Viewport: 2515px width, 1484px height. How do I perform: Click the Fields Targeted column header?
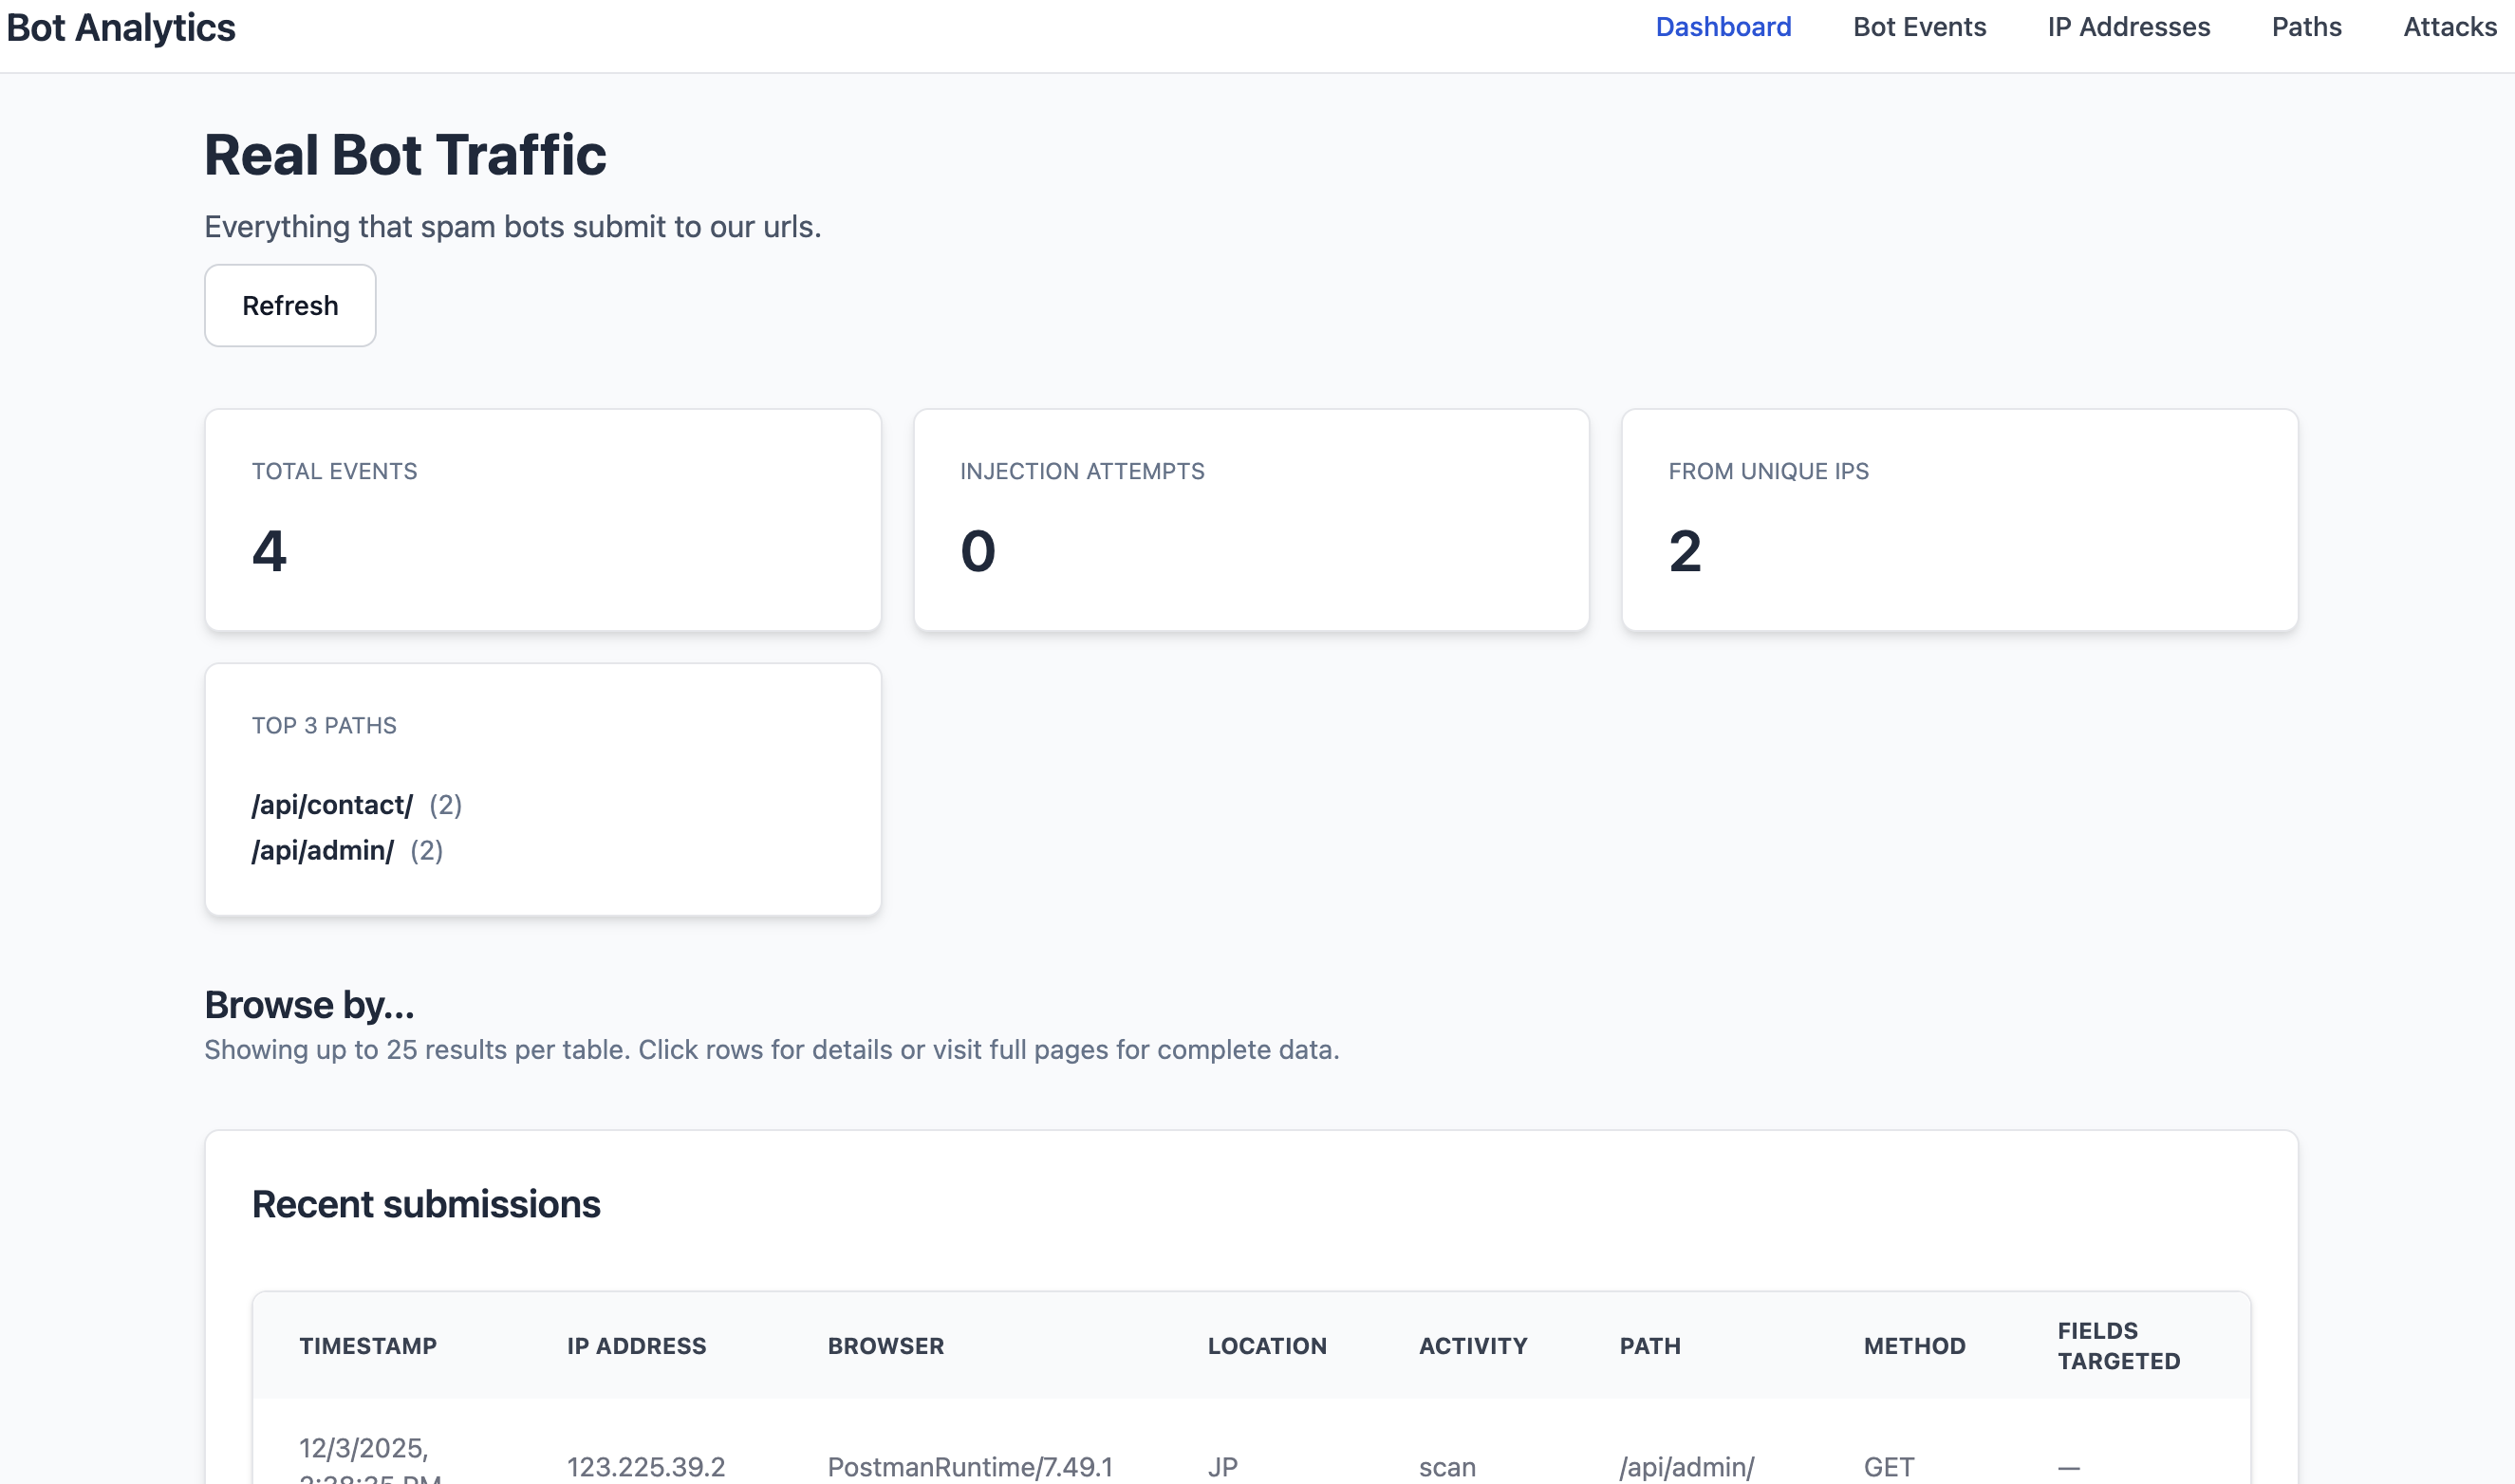click(2119, 1346)
